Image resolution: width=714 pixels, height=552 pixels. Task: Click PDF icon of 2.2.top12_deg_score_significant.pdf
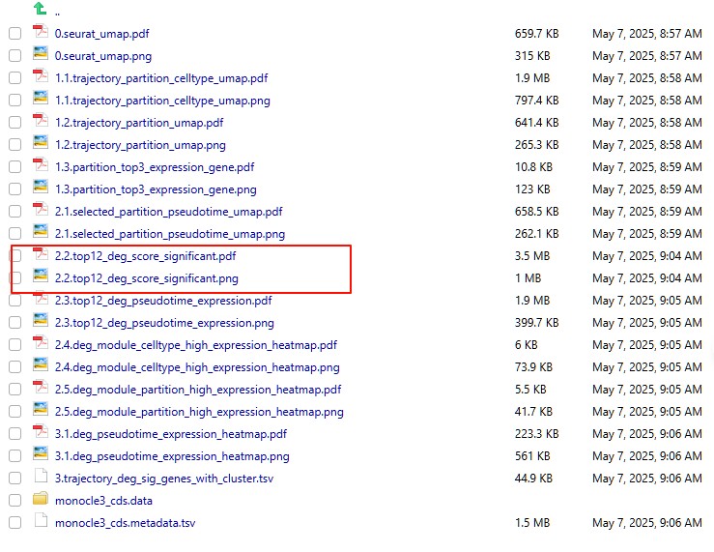click(41, 254)
